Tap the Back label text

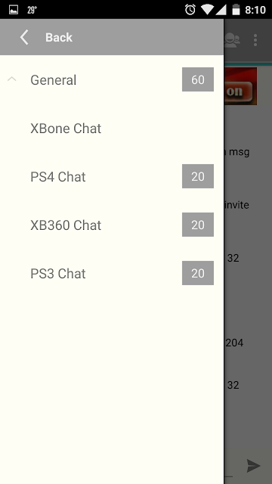(59, 37)
